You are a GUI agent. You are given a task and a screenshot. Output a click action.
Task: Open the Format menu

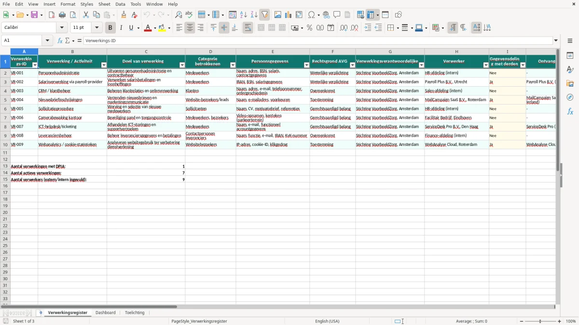coord(68,4)
